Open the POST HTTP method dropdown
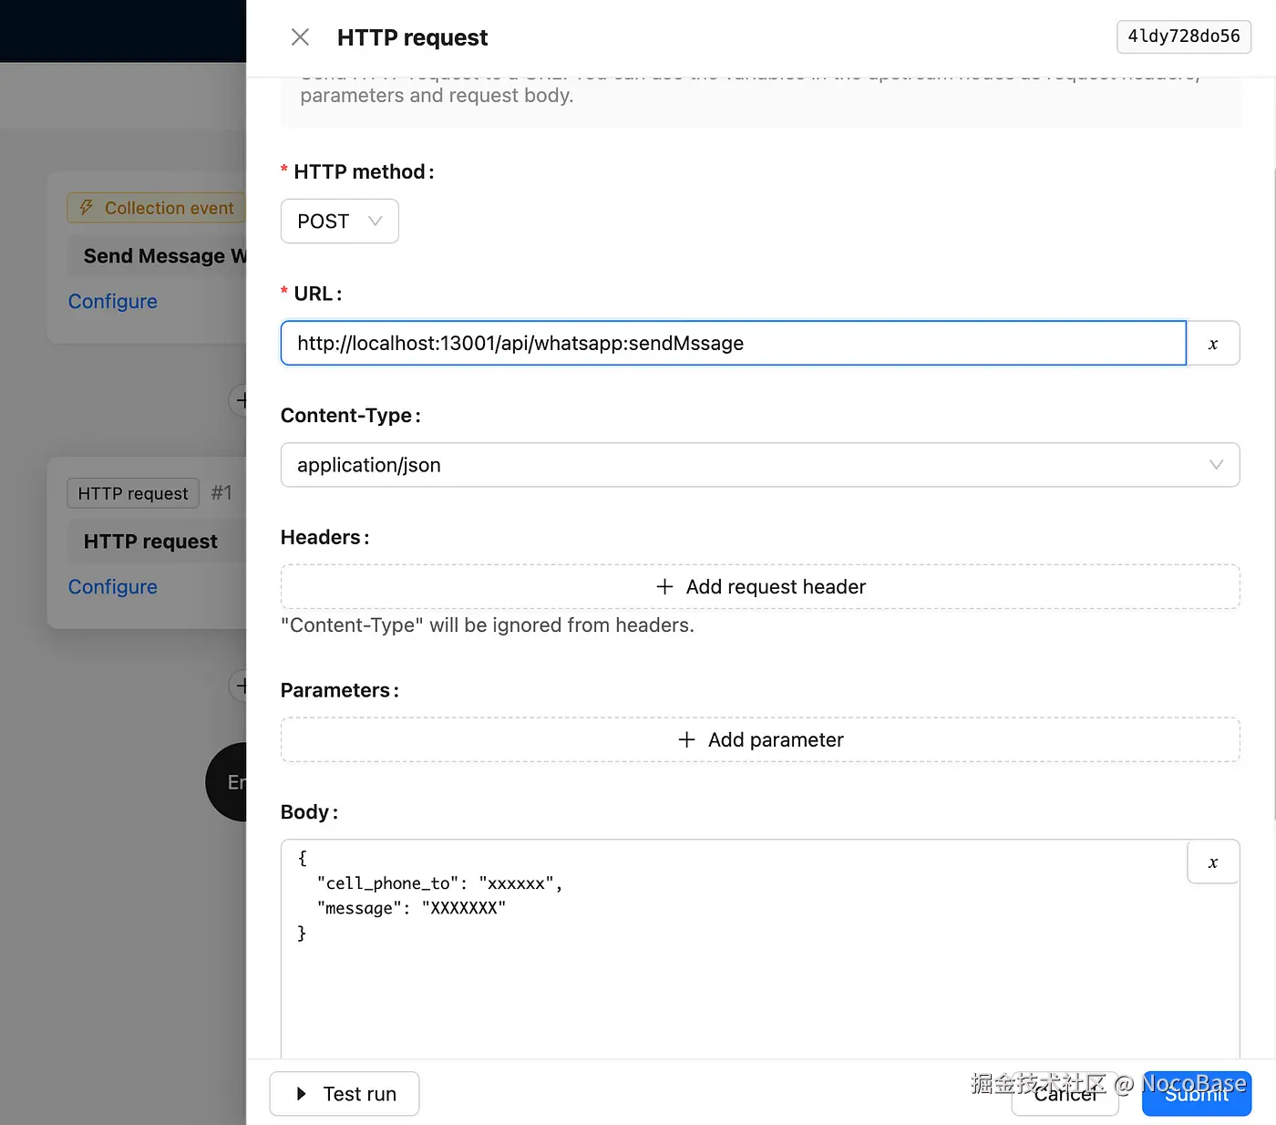The image size is (1276, 1125). (x=339, y=221)
